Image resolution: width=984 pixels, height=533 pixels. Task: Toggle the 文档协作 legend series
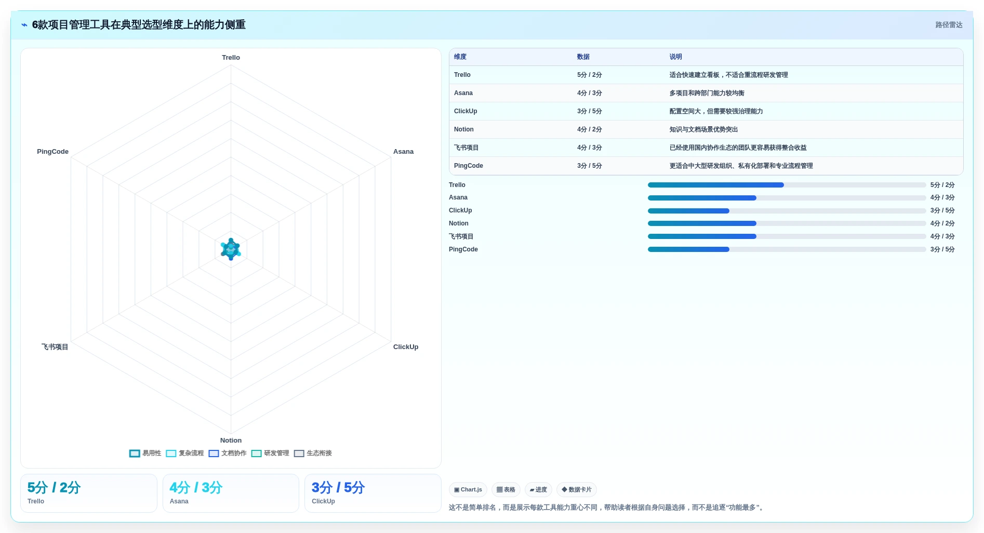click(228, 454)
